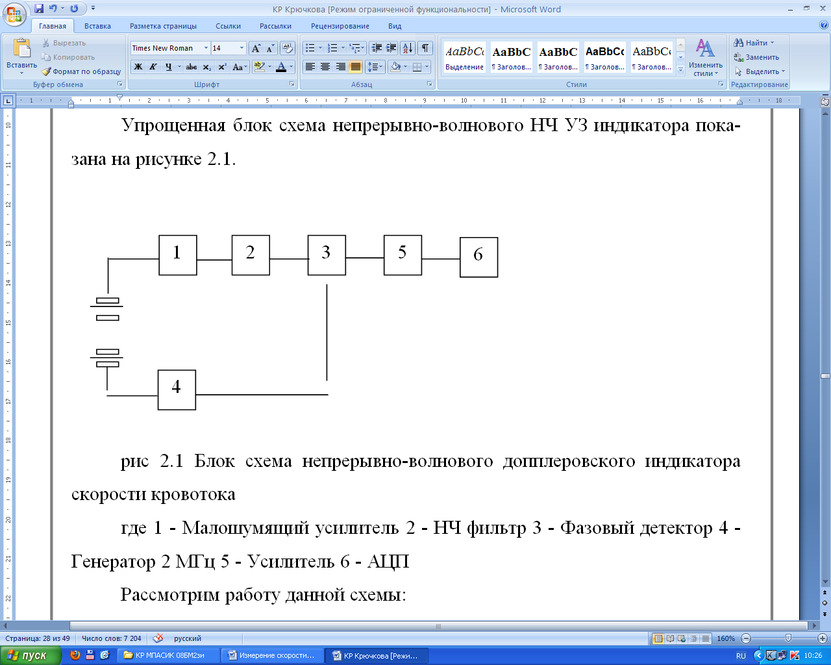Toggle bold Ж formatting

(138, 67)
